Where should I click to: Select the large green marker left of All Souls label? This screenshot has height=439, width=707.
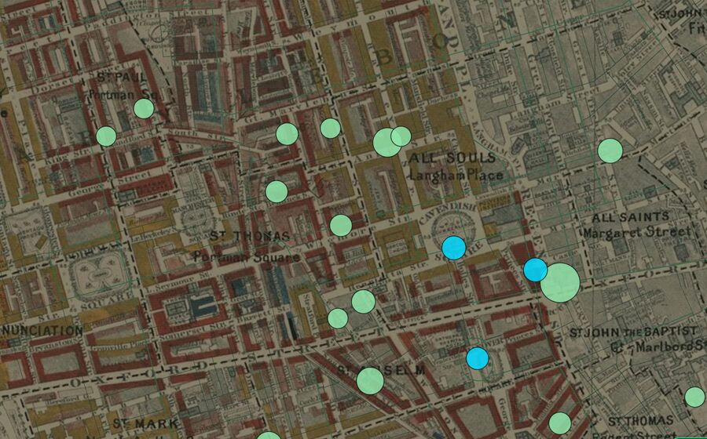click(386, 143)
